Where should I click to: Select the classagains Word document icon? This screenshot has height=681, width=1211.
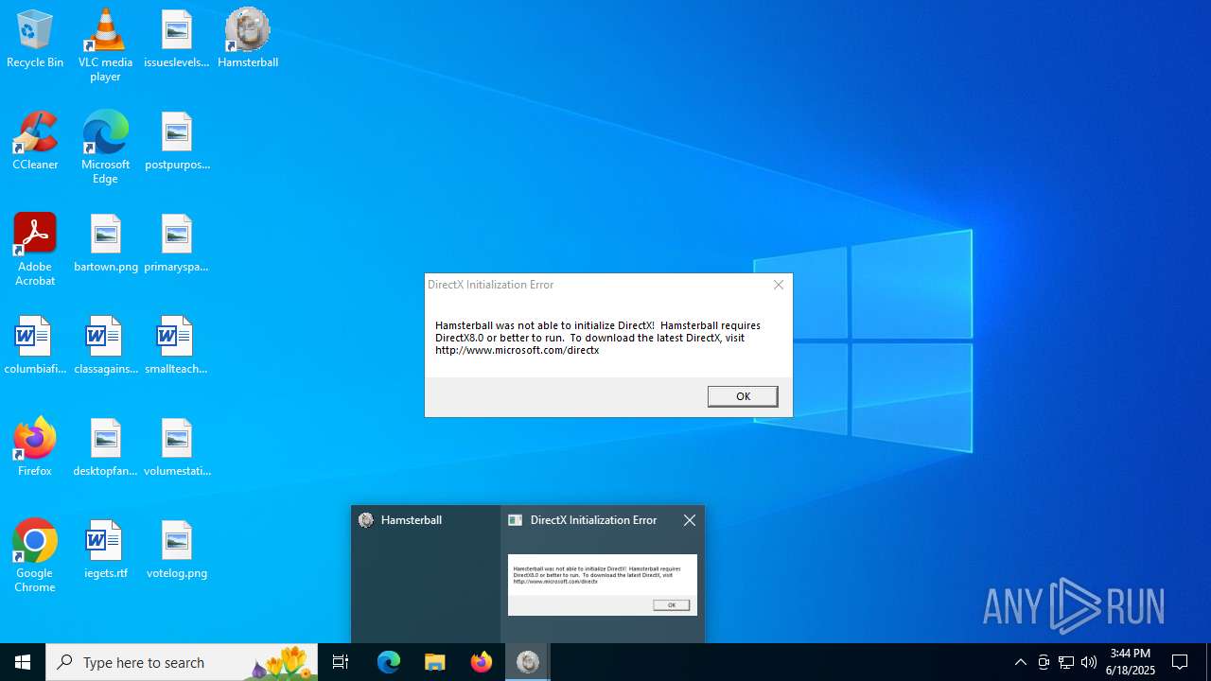pos(106,345)
